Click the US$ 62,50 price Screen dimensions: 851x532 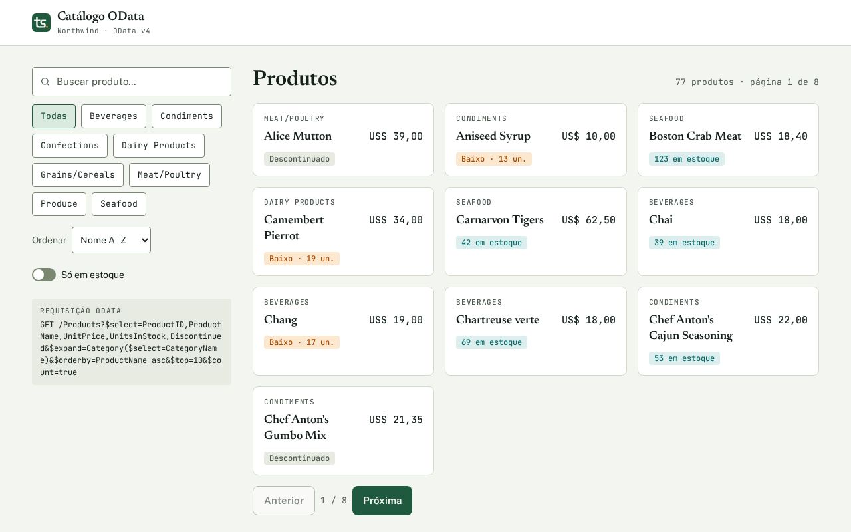tap(588, 220)
